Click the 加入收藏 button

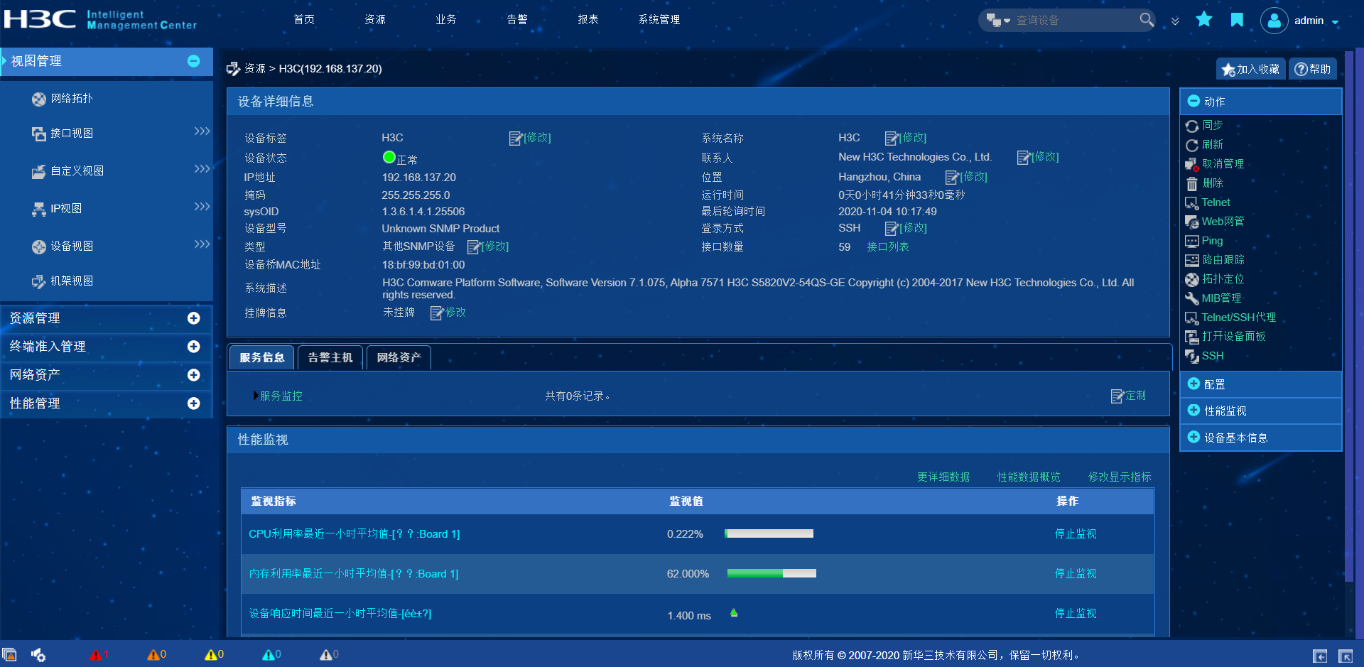coord(1251,69)
